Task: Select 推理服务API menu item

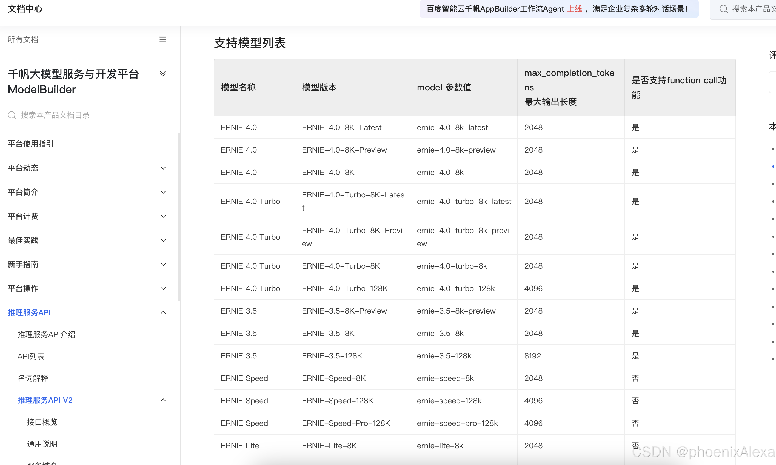Action: 29,312
